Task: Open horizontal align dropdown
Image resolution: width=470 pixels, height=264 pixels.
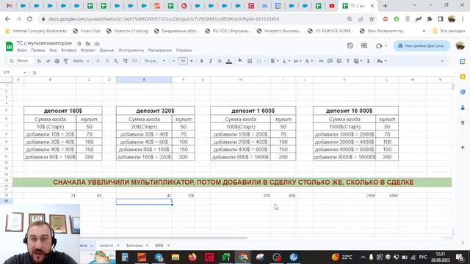Action: 274,61
